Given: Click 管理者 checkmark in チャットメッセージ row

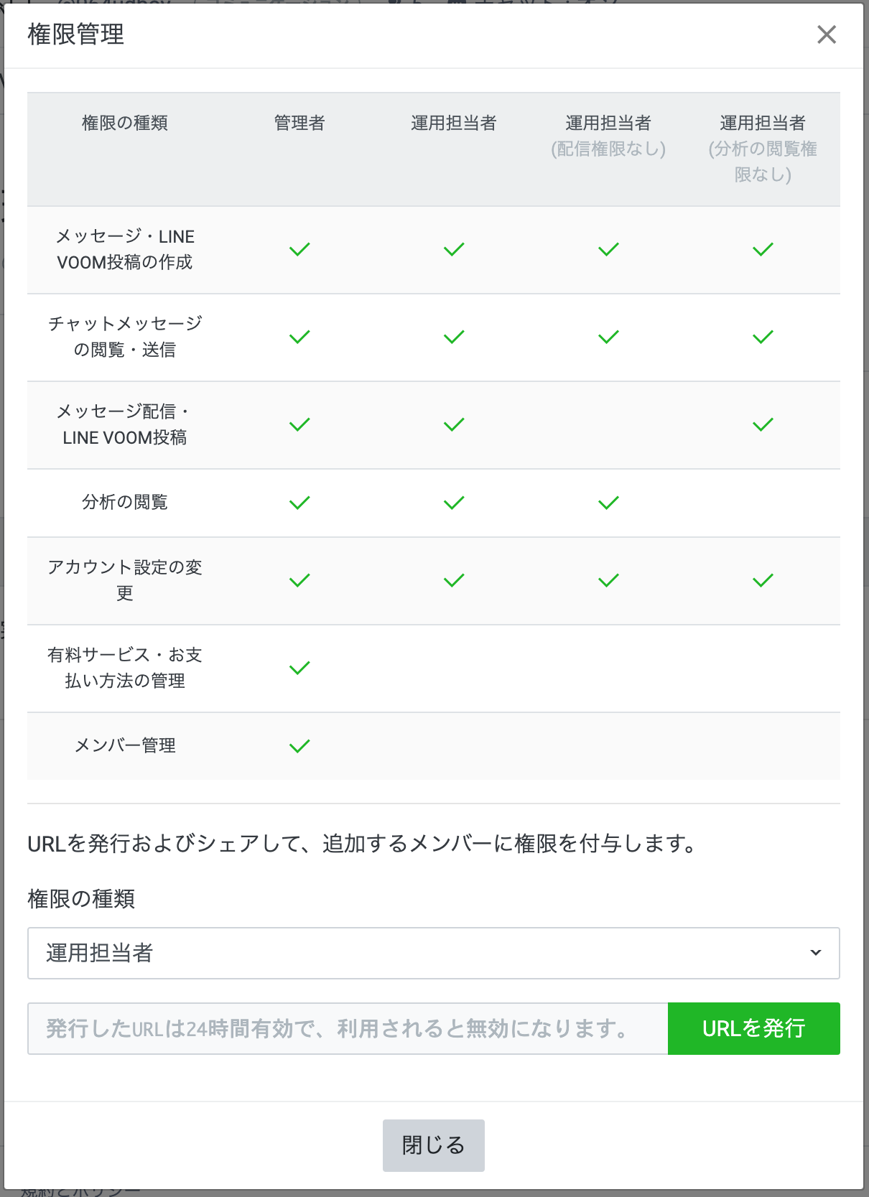Looking at the screenshot, I should click(x=299, y=337).
